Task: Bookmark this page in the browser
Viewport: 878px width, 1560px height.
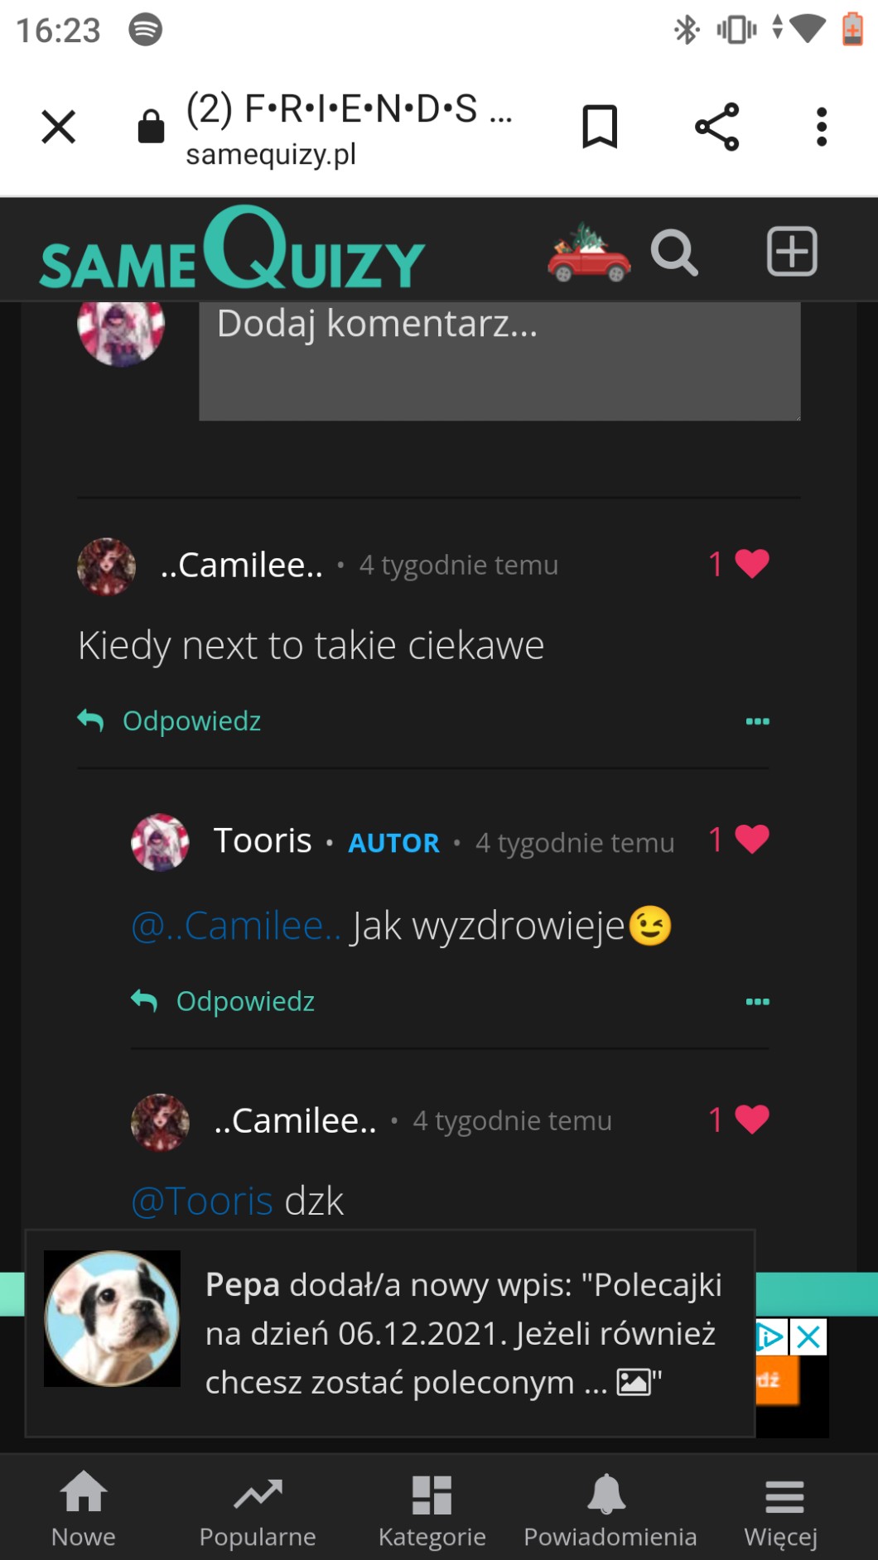Action: click(x=600, y=127)
